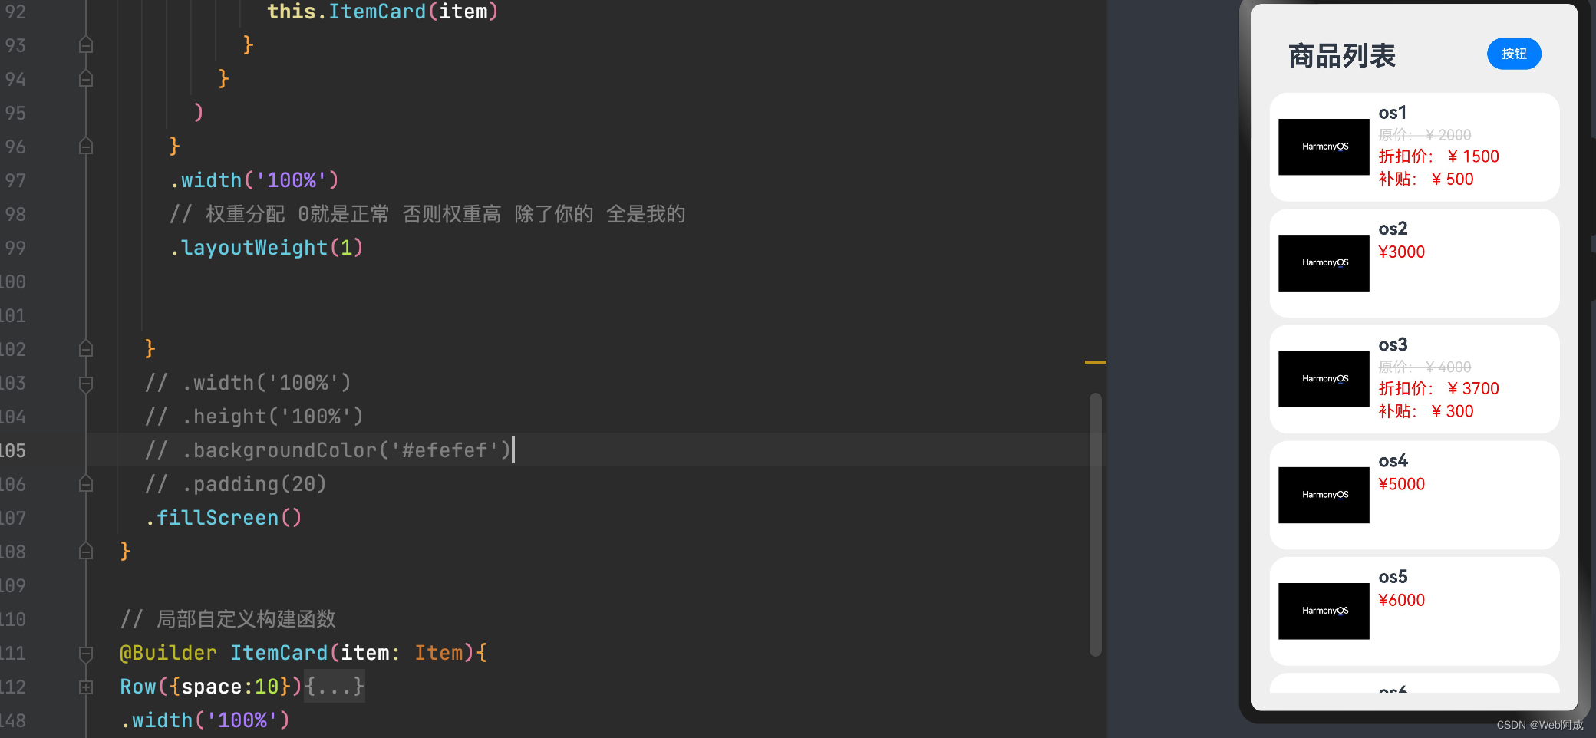This screenshot has height=738, width=1596.
Task: Expand the collapsed {...} placeholder after Row
Action: [x=334, y=687]
